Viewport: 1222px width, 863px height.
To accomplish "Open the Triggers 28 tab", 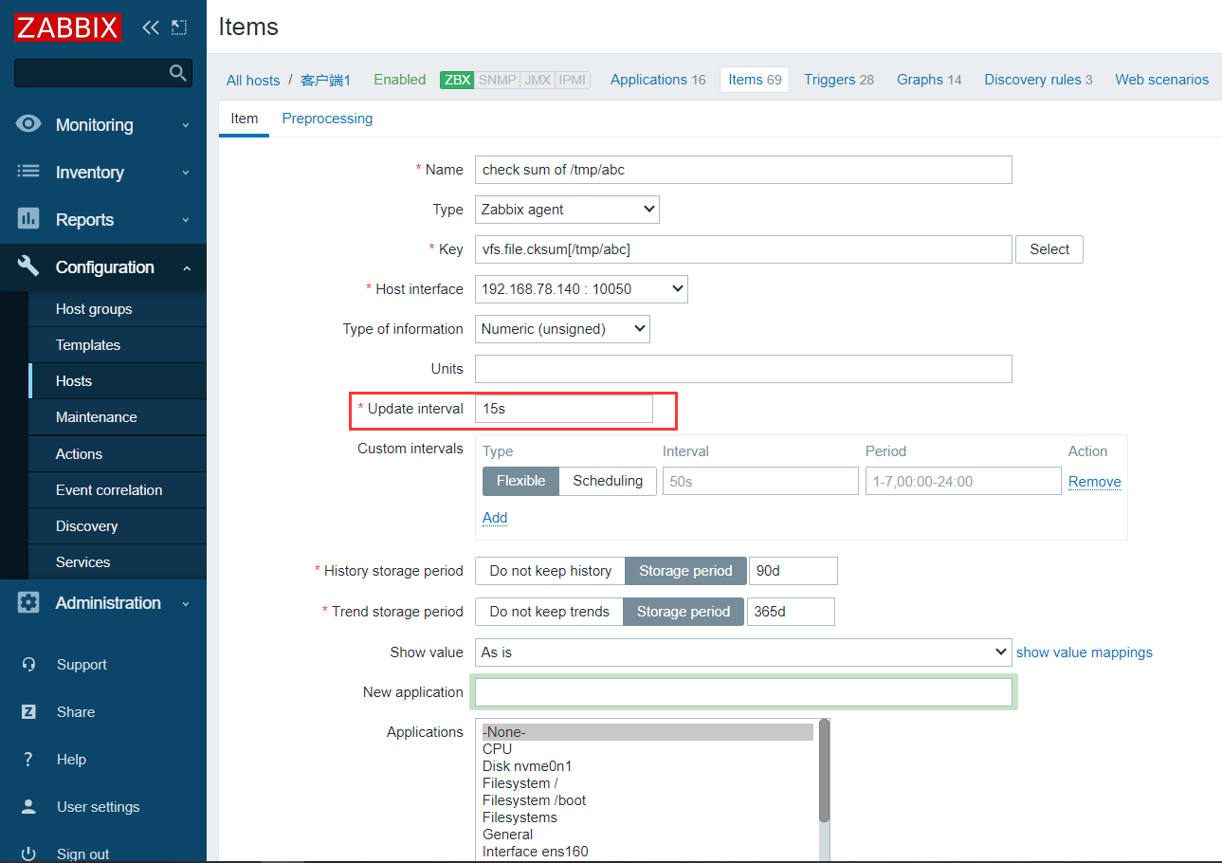I will (x=839, y=80).
